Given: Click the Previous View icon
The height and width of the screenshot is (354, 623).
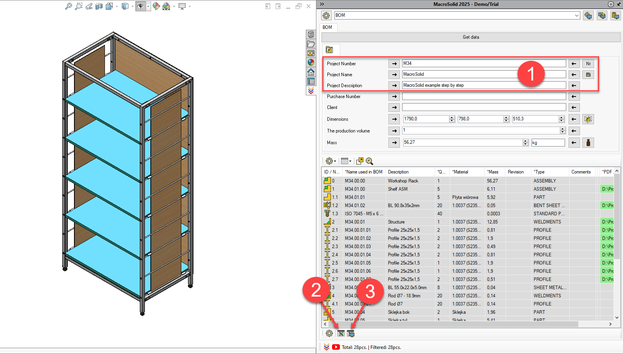Looking at the screenshot, I should [89, 6].
